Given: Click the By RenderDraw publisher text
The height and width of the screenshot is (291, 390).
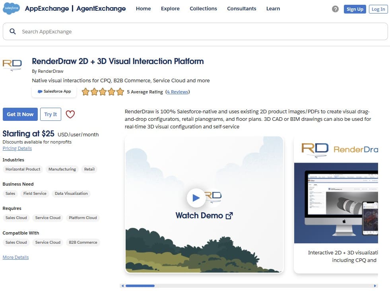Looking at the screenshot, I should coord(47,72).
